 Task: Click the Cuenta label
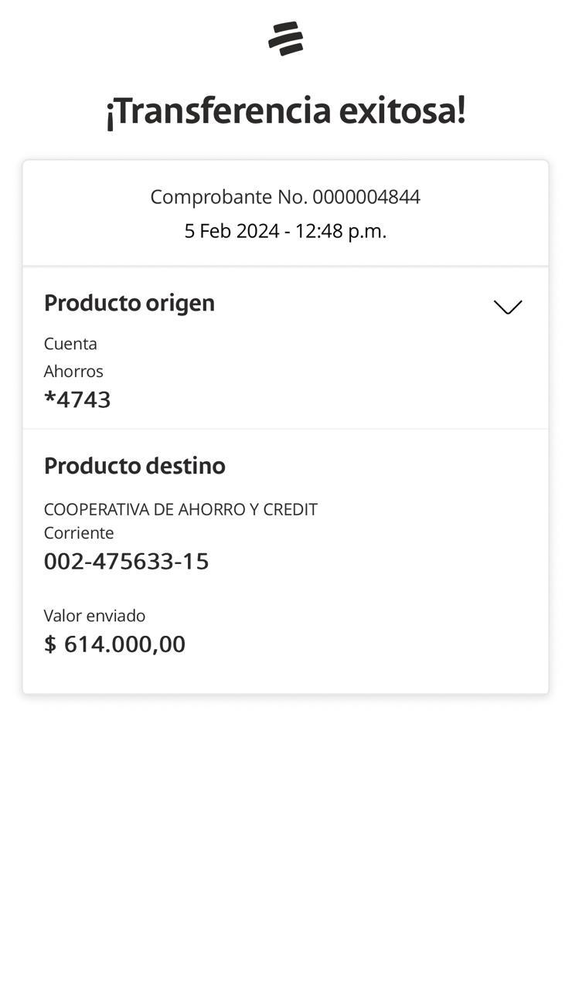tap(70, 344)
